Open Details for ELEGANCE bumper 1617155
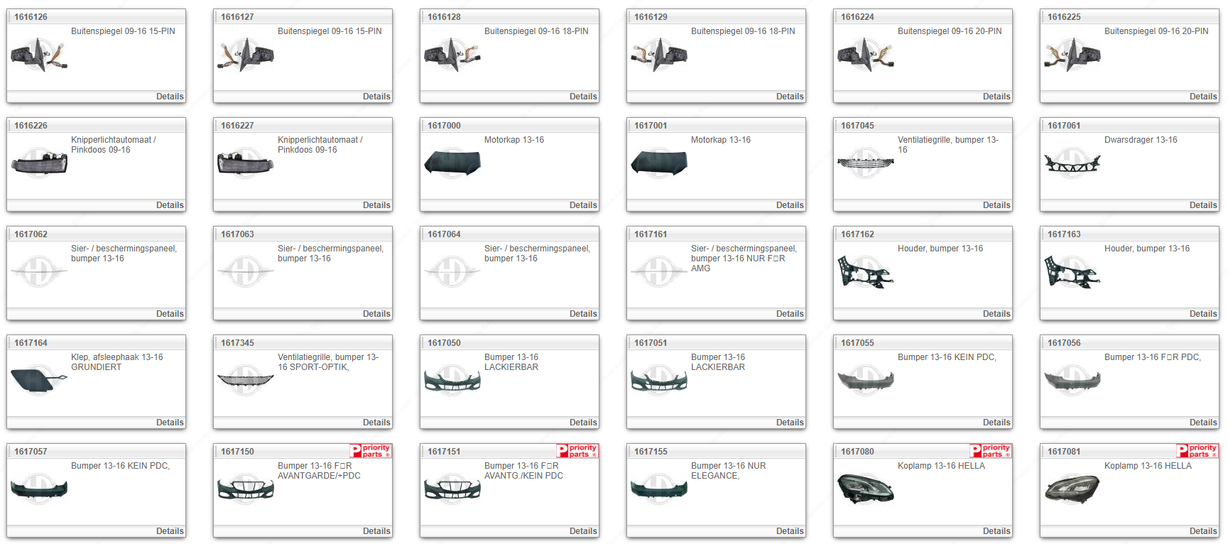This screenshot has width=1228, height=544. coord(789,531)
